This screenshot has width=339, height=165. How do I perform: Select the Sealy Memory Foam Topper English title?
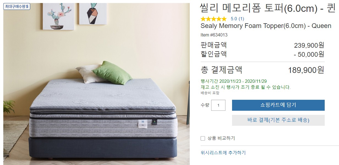click(266, 26)
